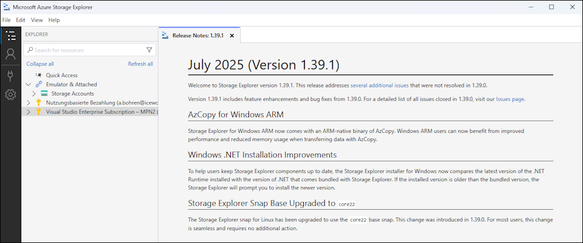
Task: Select Visual Studio Enterprise Subscription row
Action: coord(90,112)
